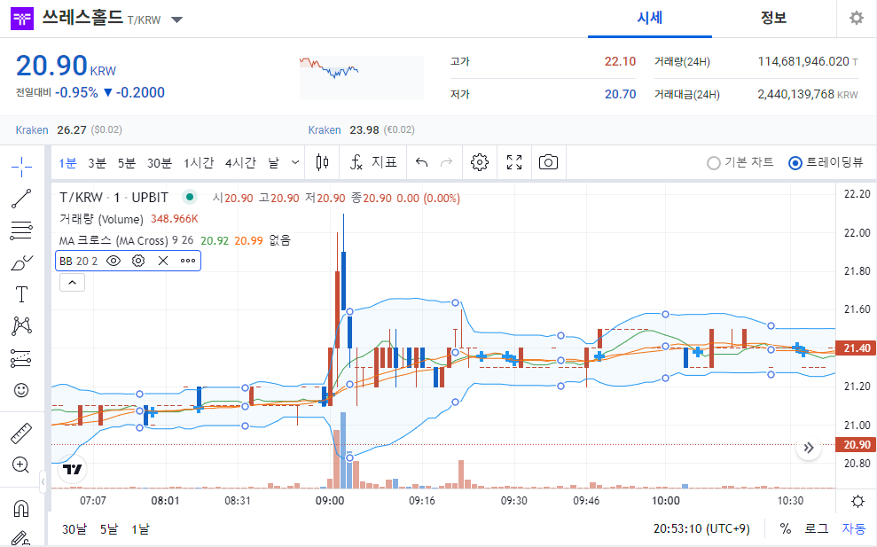This screenshot has height=547, width=877.
Task: Click the TradingView logo on chart
Action: point(73,469)
